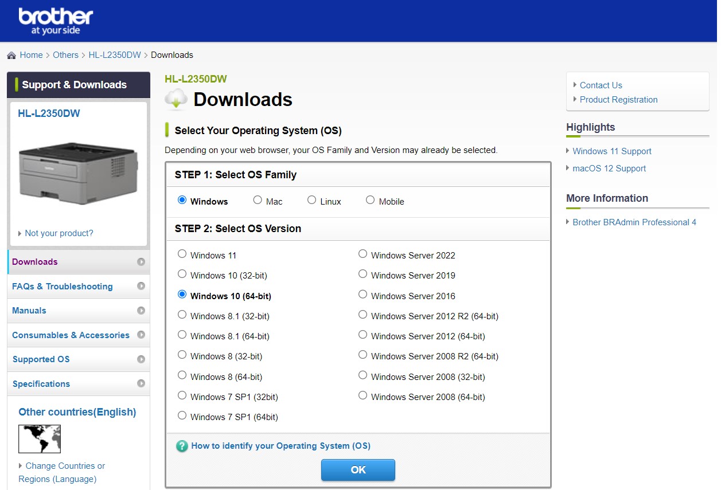
Task: Click the arrow icon next to Contact Us
Action: tap(575, 85)
